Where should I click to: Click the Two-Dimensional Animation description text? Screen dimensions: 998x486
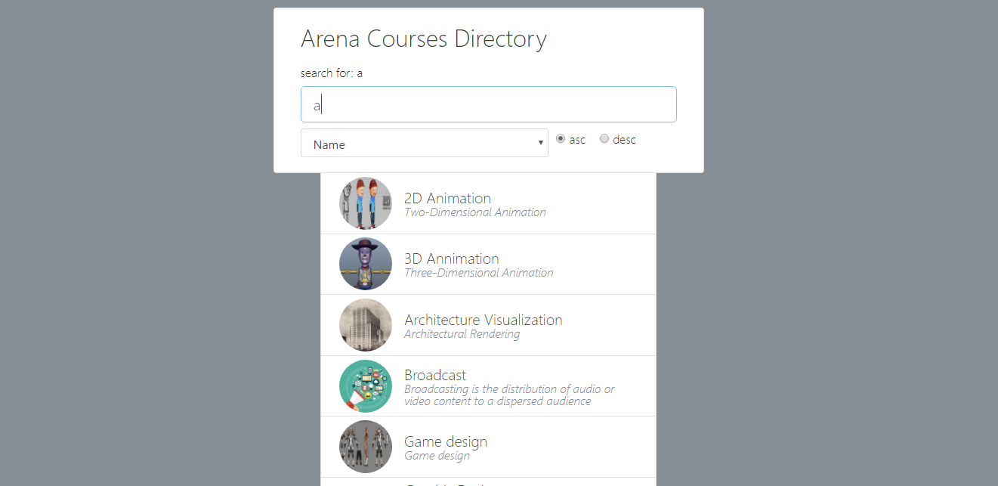coord(474,212)
